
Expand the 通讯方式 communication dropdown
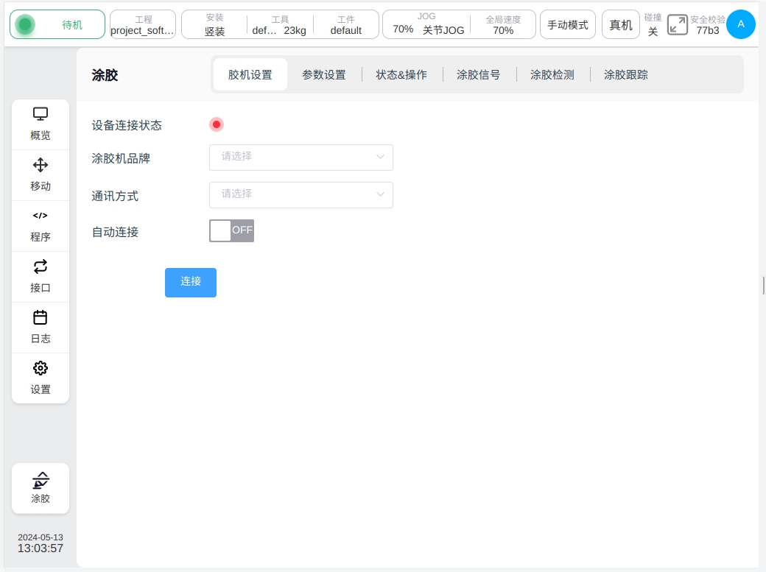(x=301, y=194)
